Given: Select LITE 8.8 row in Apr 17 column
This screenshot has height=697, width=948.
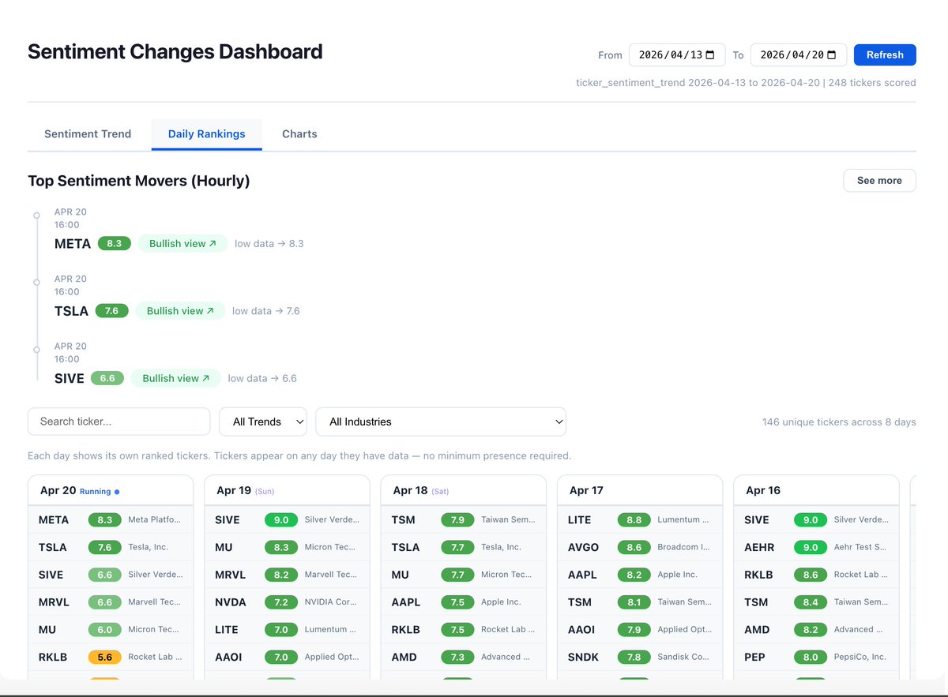Looking at the screenshot, I should coord(640,519).
